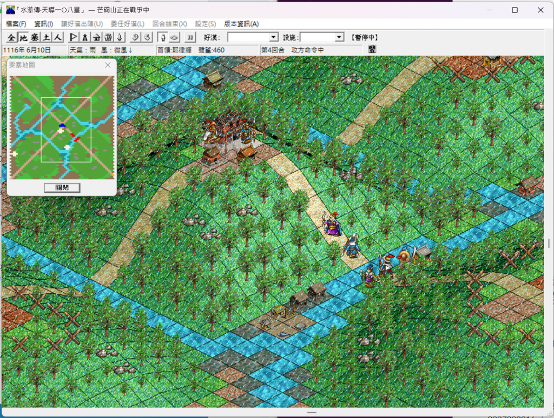
Task: Click the yellow stall in the riverside village
Action: click(x=279, y=312)
